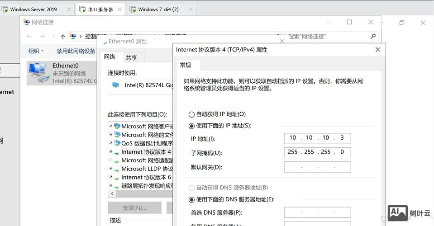Screen dimensions: 434x226
Task: Close the TCP/IPv4 属性 dialog
Action: pyautogui.click(x=378, y=49)
